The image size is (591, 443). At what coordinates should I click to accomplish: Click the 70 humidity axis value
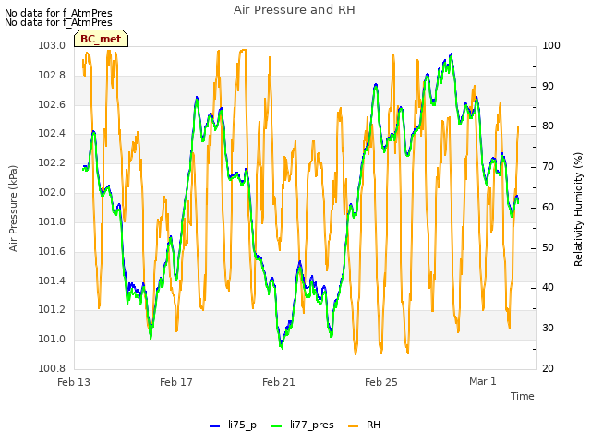(x=548, y=167)
